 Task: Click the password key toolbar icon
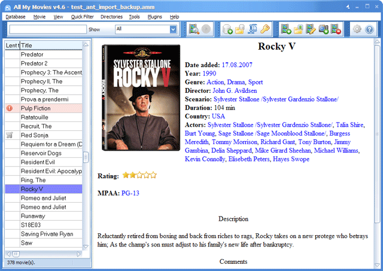click(265, 29)
